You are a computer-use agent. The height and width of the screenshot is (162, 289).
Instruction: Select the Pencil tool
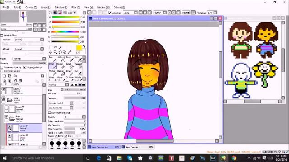tap(52, 66)
